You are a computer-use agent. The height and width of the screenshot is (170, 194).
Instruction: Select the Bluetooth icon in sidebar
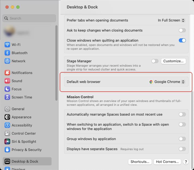click(x=7, y=53)
